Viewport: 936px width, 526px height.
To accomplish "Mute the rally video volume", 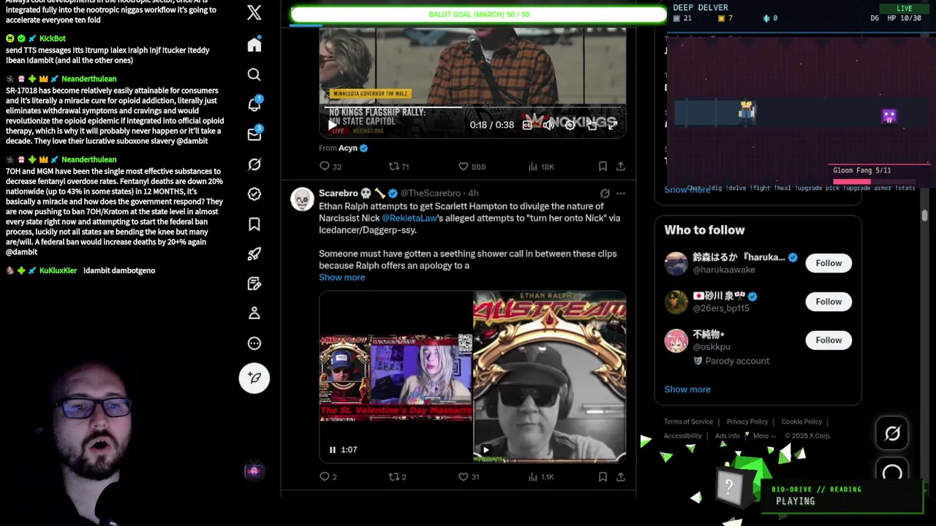I will pos(548,125).
